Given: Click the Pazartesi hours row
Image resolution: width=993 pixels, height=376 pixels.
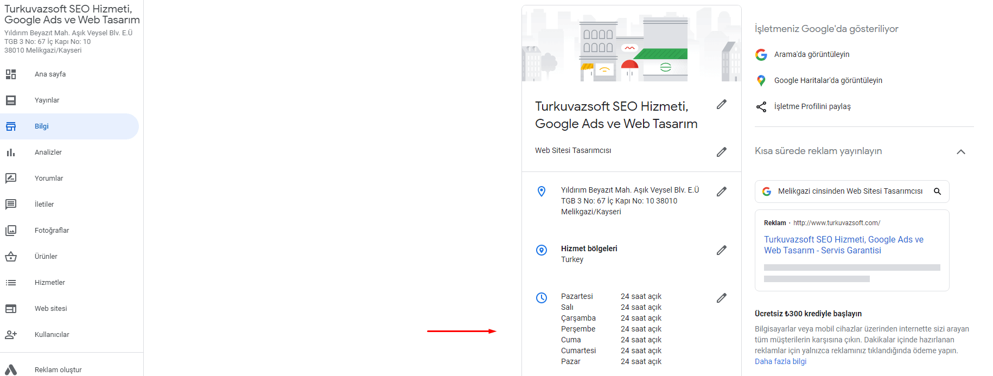Looking at the screenshot, I should point(611,297).
